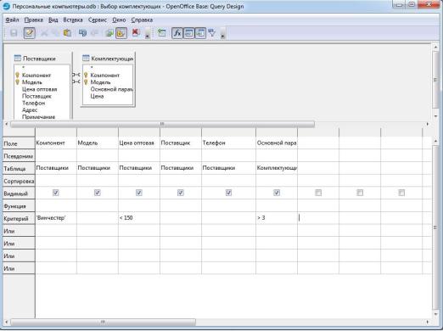Click the Clear Query red X icon

tap(136, 33)
